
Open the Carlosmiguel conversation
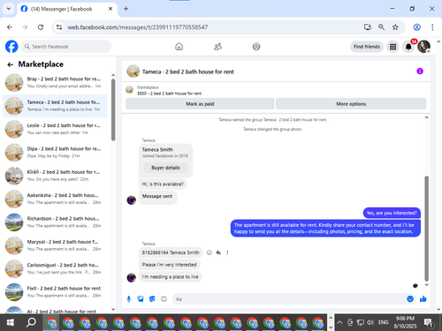tap(55, 268)
